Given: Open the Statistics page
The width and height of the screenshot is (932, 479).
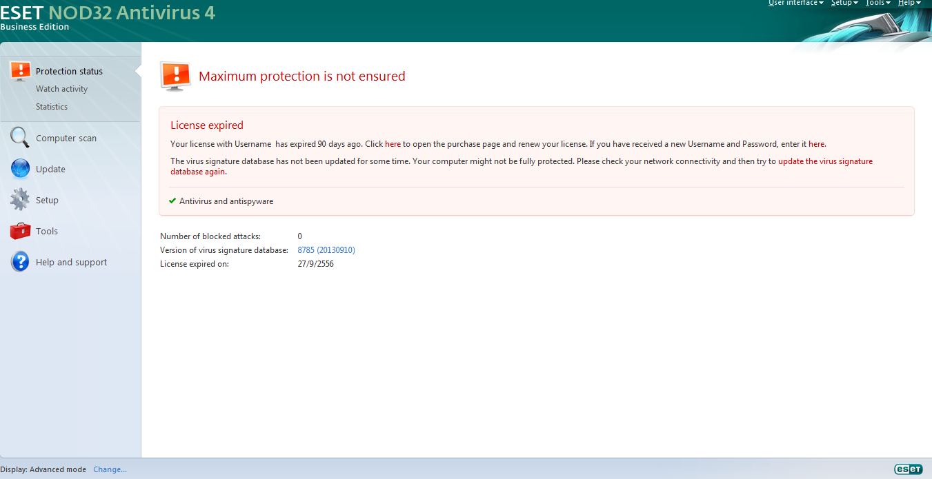Looking at the screenshot, I should pos(52,107).
